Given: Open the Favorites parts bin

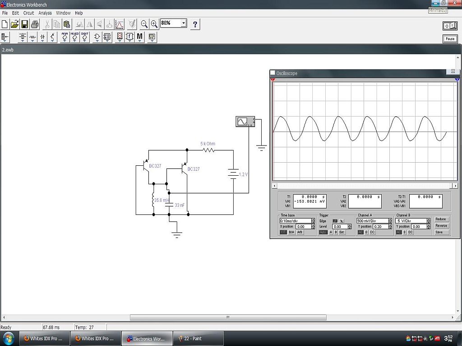Looking at the screenshot, I should (5, 37).
